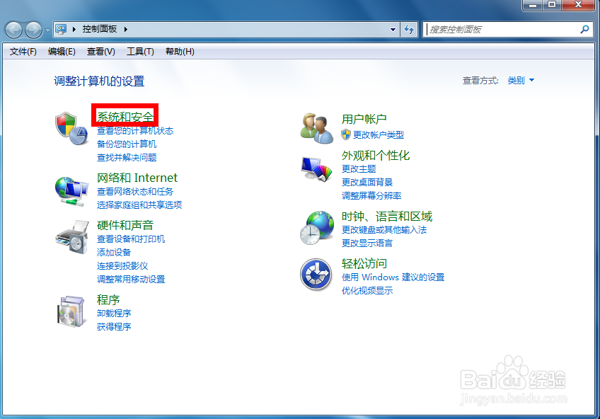The width and height of the screenshot is (600, 419).
Task: Click 更改主题 link
Action: 359,169
